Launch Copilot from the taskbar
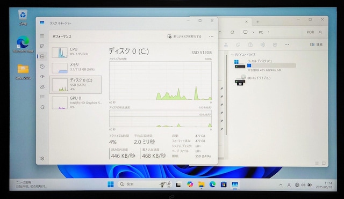The image size is (344, 199). point(190,185)
